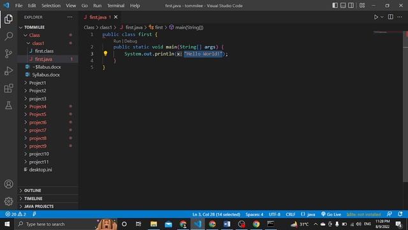Click main(String[]) breadcrumb item

pyautogui.click(x=186, y=27)
